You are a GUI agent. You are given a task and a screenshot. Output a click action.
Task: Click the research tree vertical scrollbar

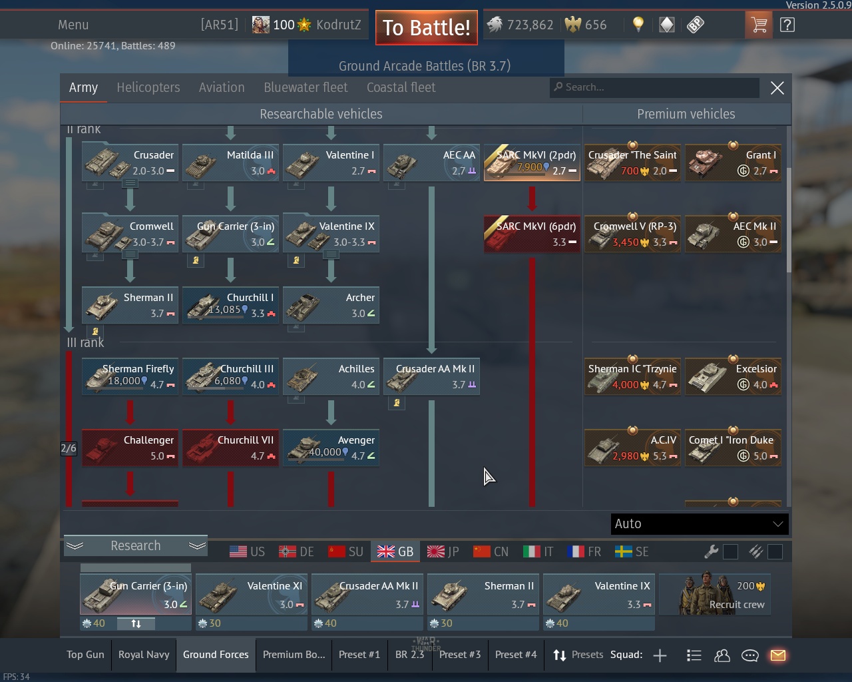point(789,220)
